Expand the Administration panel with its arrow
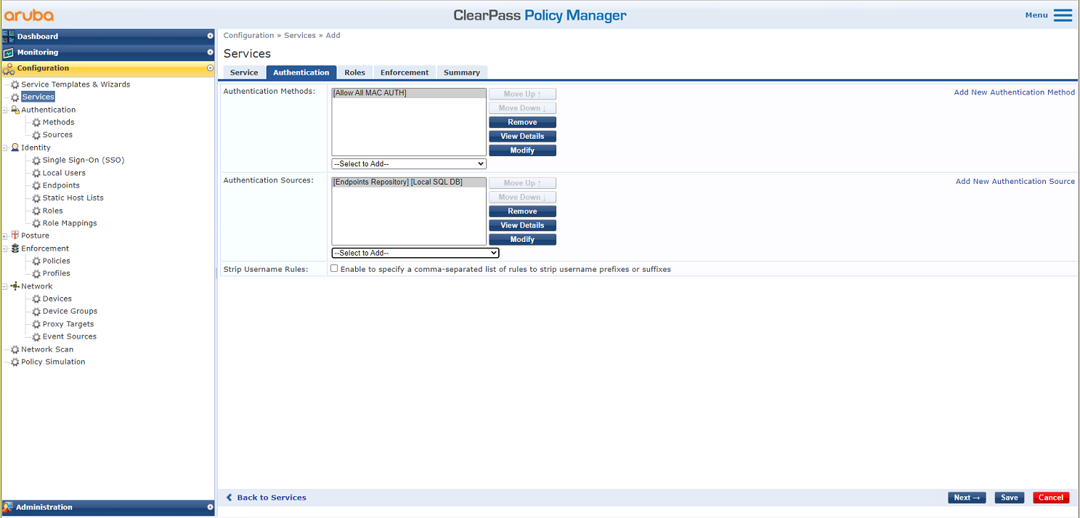1080x518 pixels. point(210,507)
